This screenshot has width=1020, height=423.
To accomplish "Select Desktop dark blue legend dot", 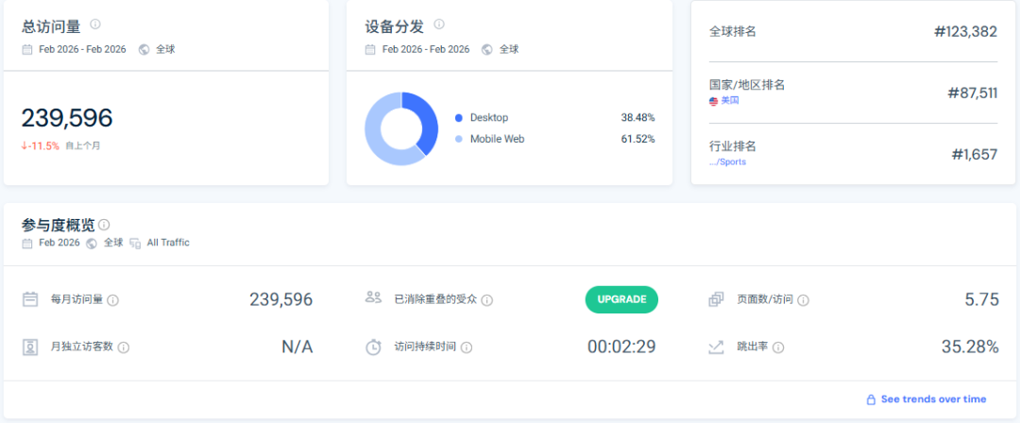I will (459, 118).
